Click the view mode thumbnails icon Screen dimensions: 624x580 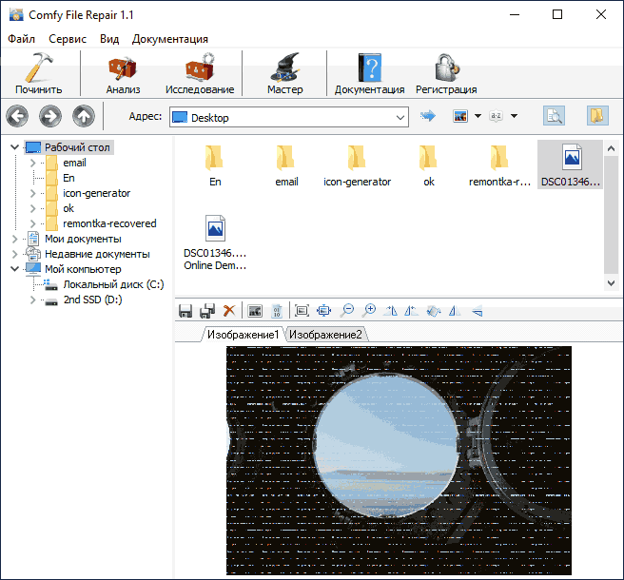click(x=460, y=116)
